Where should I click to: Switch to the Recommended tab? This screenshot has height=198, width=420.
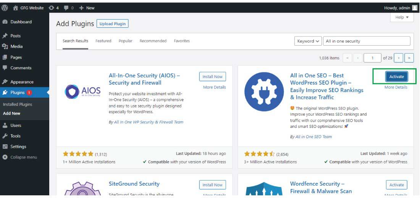pos(153,41)
